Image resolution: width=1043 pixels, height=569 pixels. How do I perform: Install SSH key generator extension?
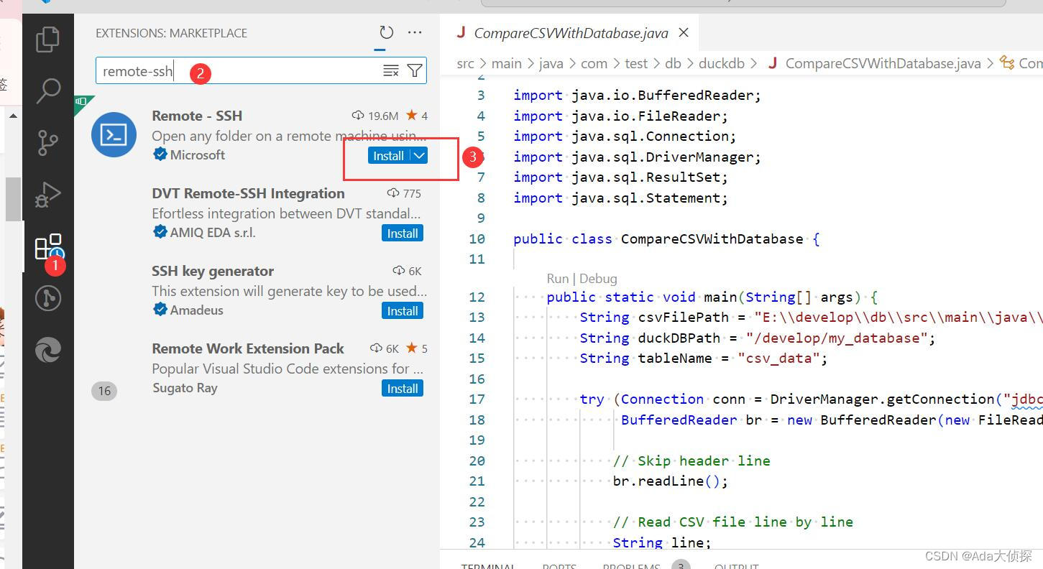(403, 311)
